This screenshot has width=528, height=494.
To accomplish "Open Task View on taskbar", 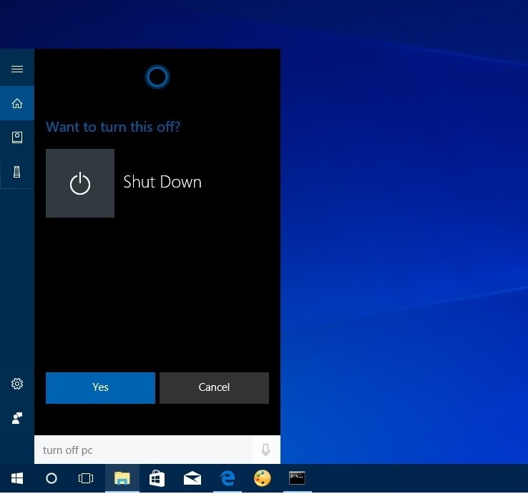I will 86,478.
